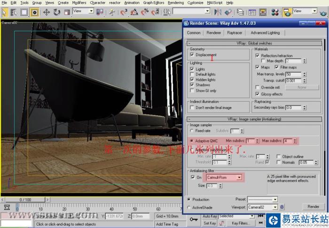Screen dimensions: 329x228
Task: Activate the Select and Manipulate tool
Action: [112, 12]
